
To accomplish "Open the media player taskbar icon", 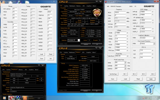I will [4, 98].
